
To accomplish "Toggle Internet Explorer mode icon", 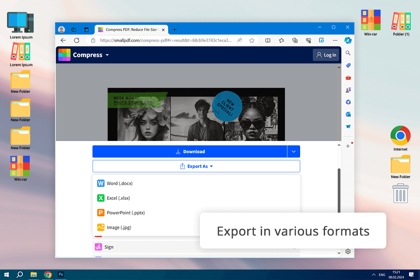I will (322, 40).
